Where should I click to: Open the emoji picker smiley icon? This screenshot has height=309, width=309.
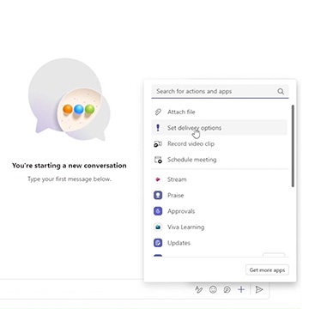[213, 289]
